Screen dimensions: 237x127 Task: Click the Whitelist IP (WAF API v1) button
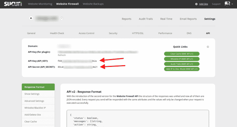[x=182, y=59]
